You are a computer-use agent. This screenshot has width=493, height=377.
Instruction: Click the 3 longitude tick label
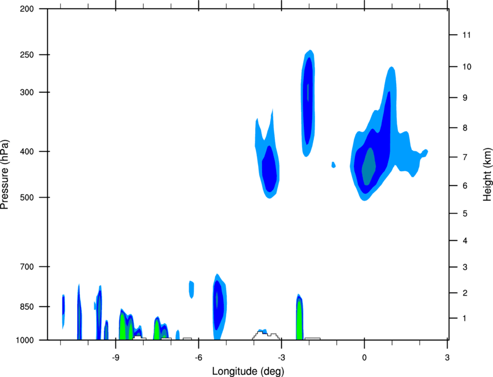pos(447,357)
